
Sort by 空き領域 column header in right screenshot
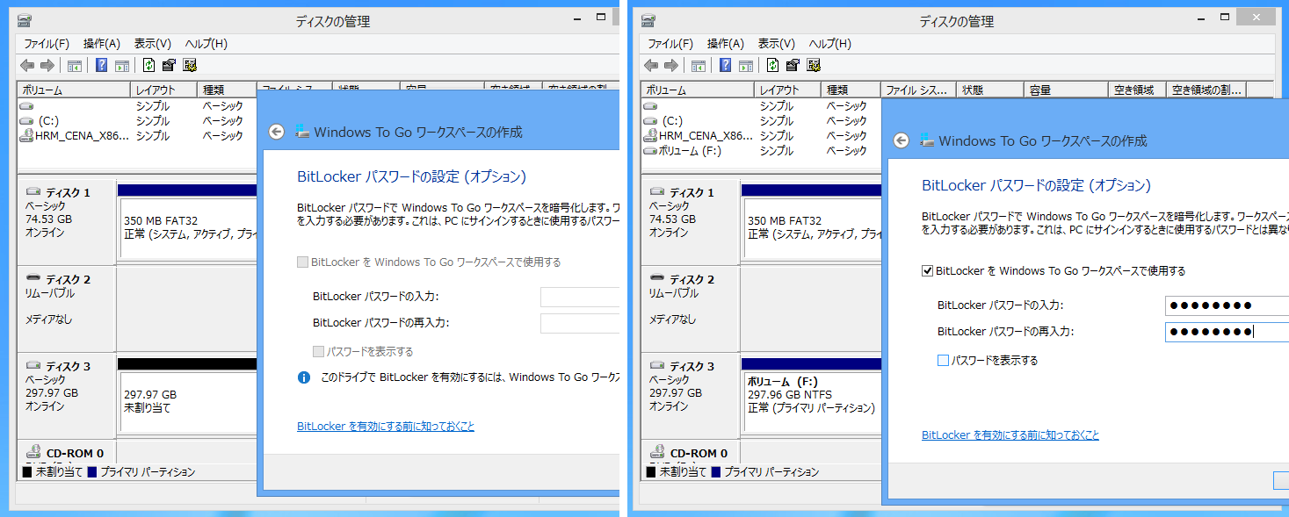(1138, 90)
